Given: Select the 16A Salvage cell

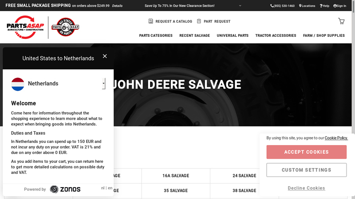Looking at the screenshot, I should [x=176, y=176].
